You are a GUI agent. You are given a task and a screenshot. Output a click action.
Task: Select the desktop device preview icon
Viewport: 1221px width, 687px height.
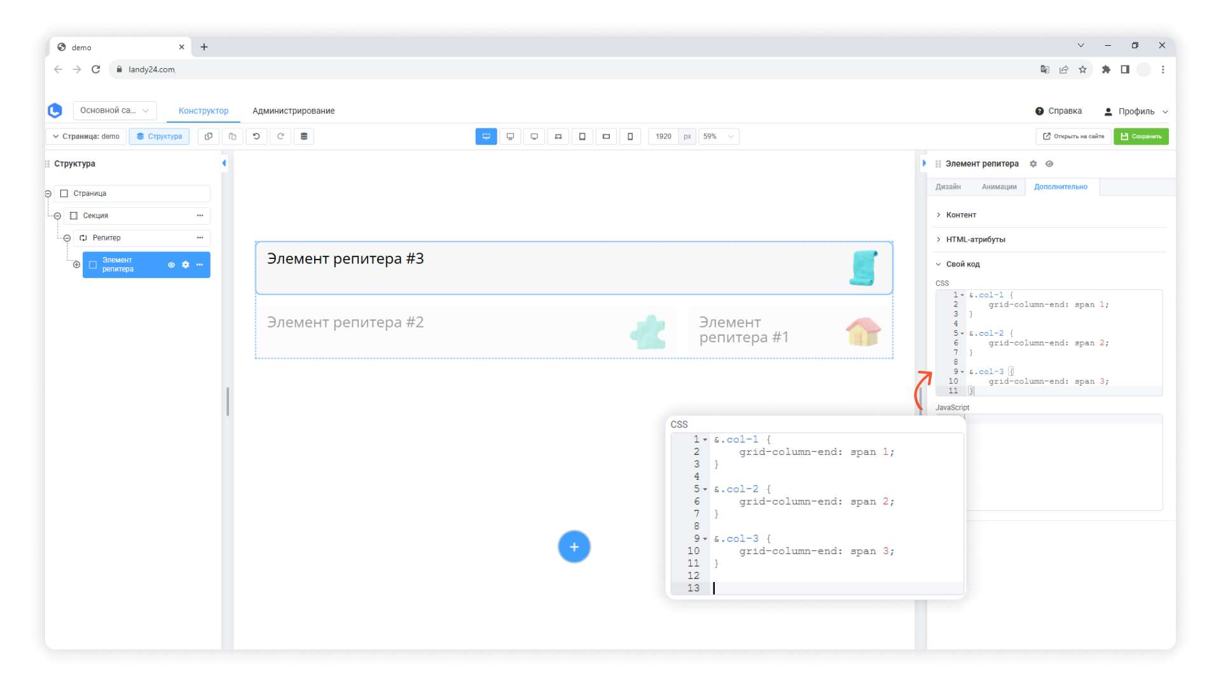(x=486, y=136)
